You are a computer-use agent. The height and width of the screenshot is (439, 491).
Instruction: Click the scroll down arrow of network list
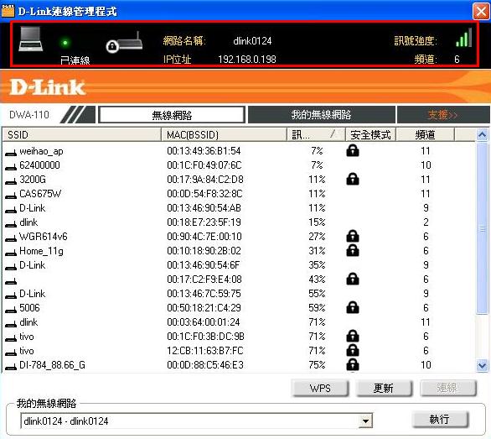[482, 365]
